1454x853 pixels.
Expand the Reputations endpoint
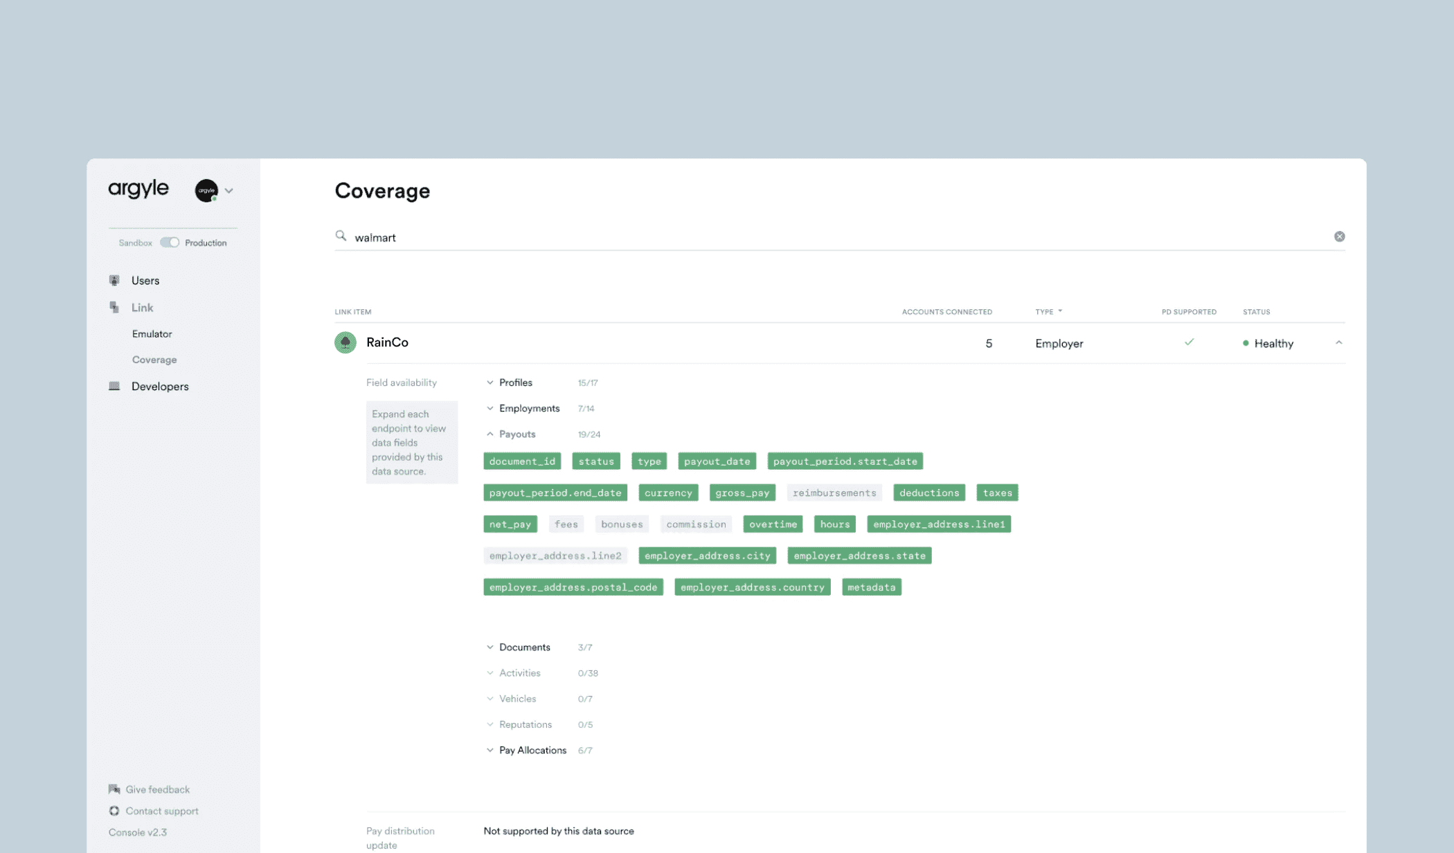click(x=490, y=724)
